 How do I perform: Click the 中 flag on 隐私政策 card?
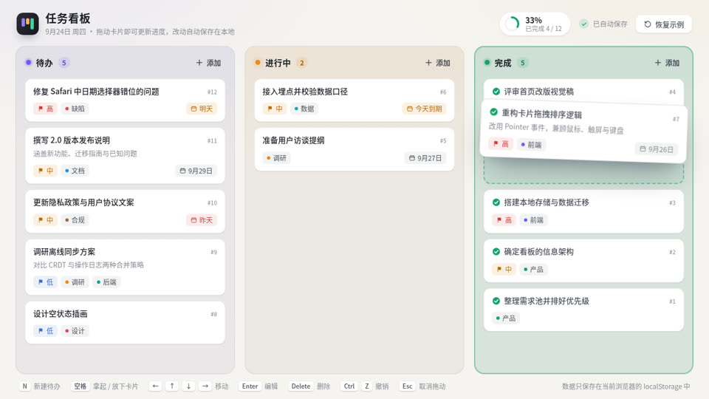coord(45,220)
